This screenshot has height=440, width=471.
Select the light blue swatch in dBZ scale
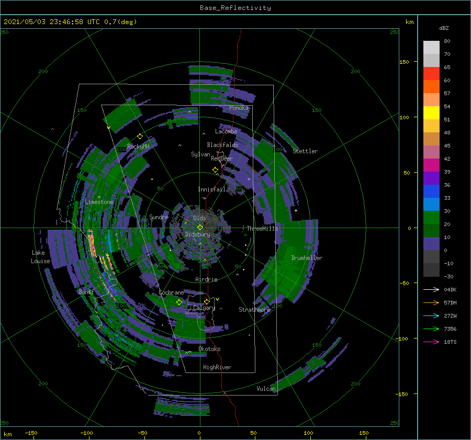tap(431, 204)
